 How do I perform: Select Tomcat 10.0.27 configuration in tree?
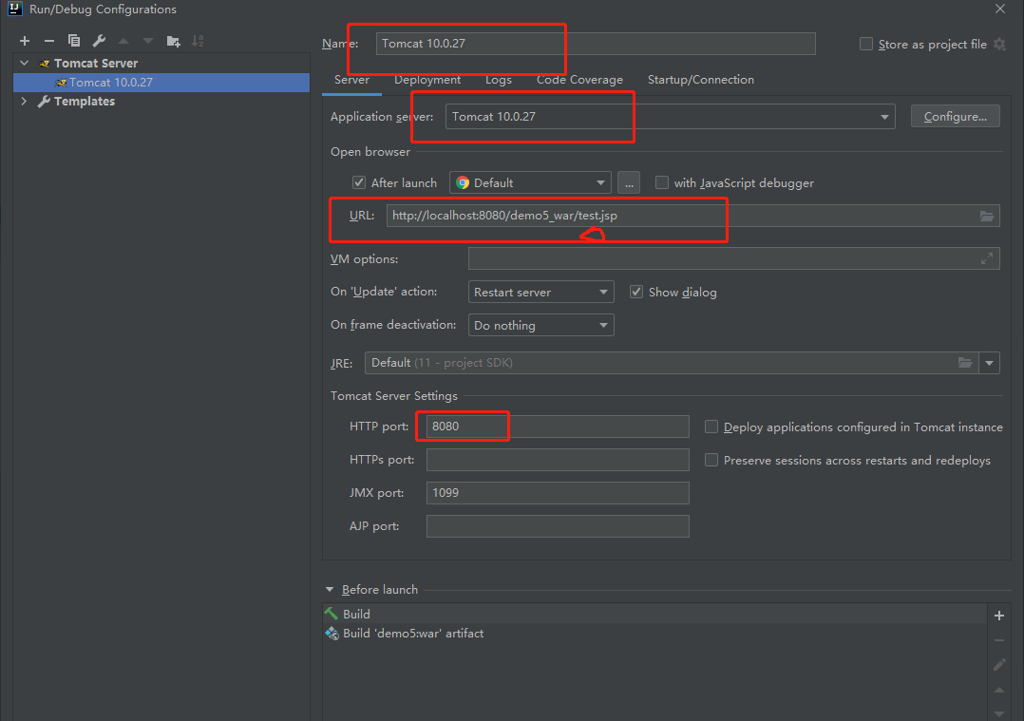[161, 83]
